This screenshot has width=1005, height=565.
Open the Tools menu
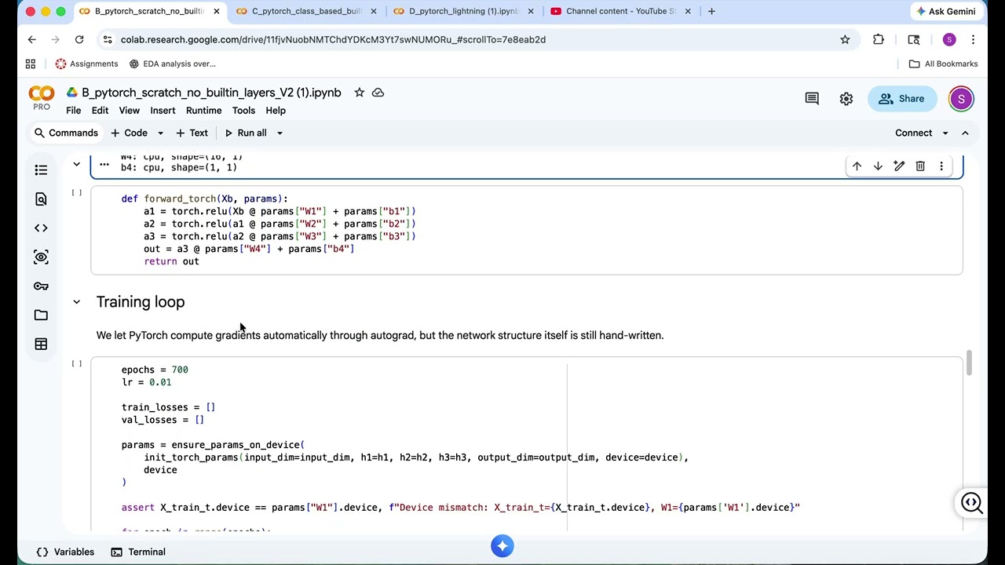coord(243,111)
